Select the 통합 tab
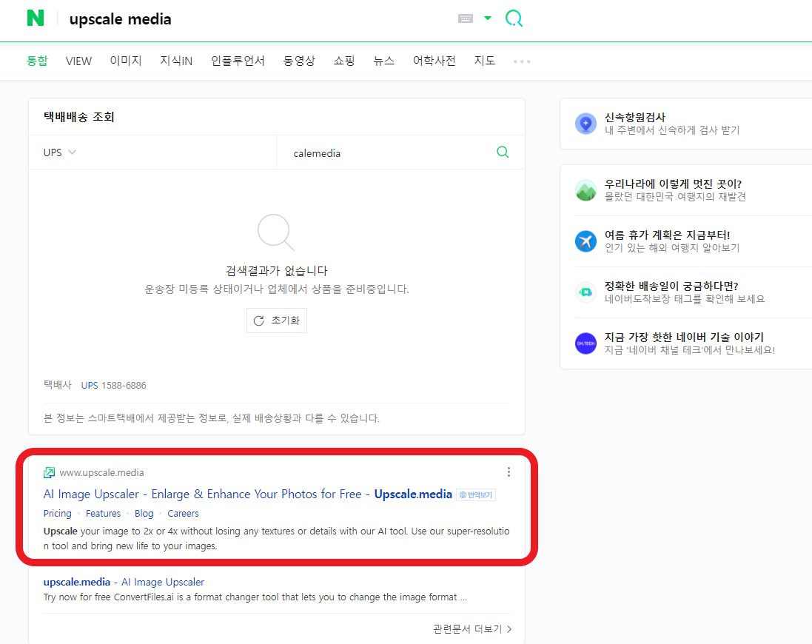The width and height of the screenshot is (812, 644). (x=37, y=61)
